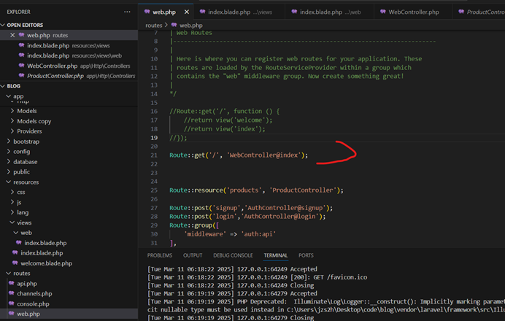Expand the bootstrap folder
The image size is (505, 321).
pyautogui.click(x=9, y=142)
